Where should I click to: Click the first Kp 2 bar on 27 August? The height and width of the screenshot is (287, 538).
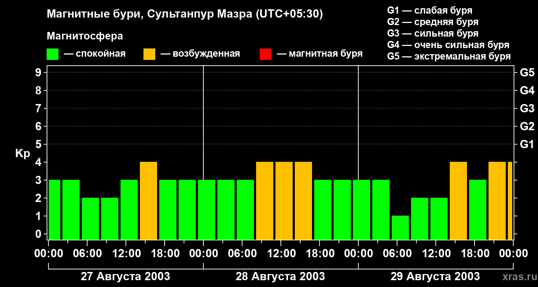coord(90,218)
